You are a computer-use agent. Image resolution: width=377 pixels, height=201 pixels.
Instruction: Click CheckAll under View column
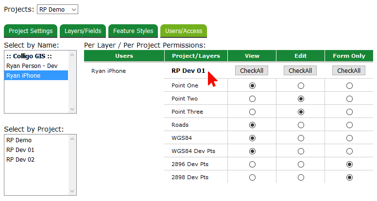coord(252,71)
